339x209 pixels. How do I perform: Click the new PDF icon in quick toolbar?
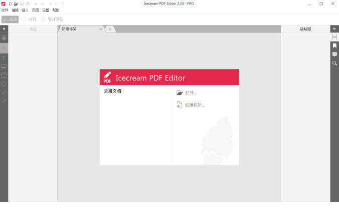pos(10,3)
